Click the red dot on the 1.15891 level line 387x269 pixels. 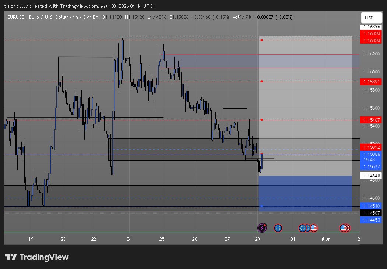pos(261,82)
